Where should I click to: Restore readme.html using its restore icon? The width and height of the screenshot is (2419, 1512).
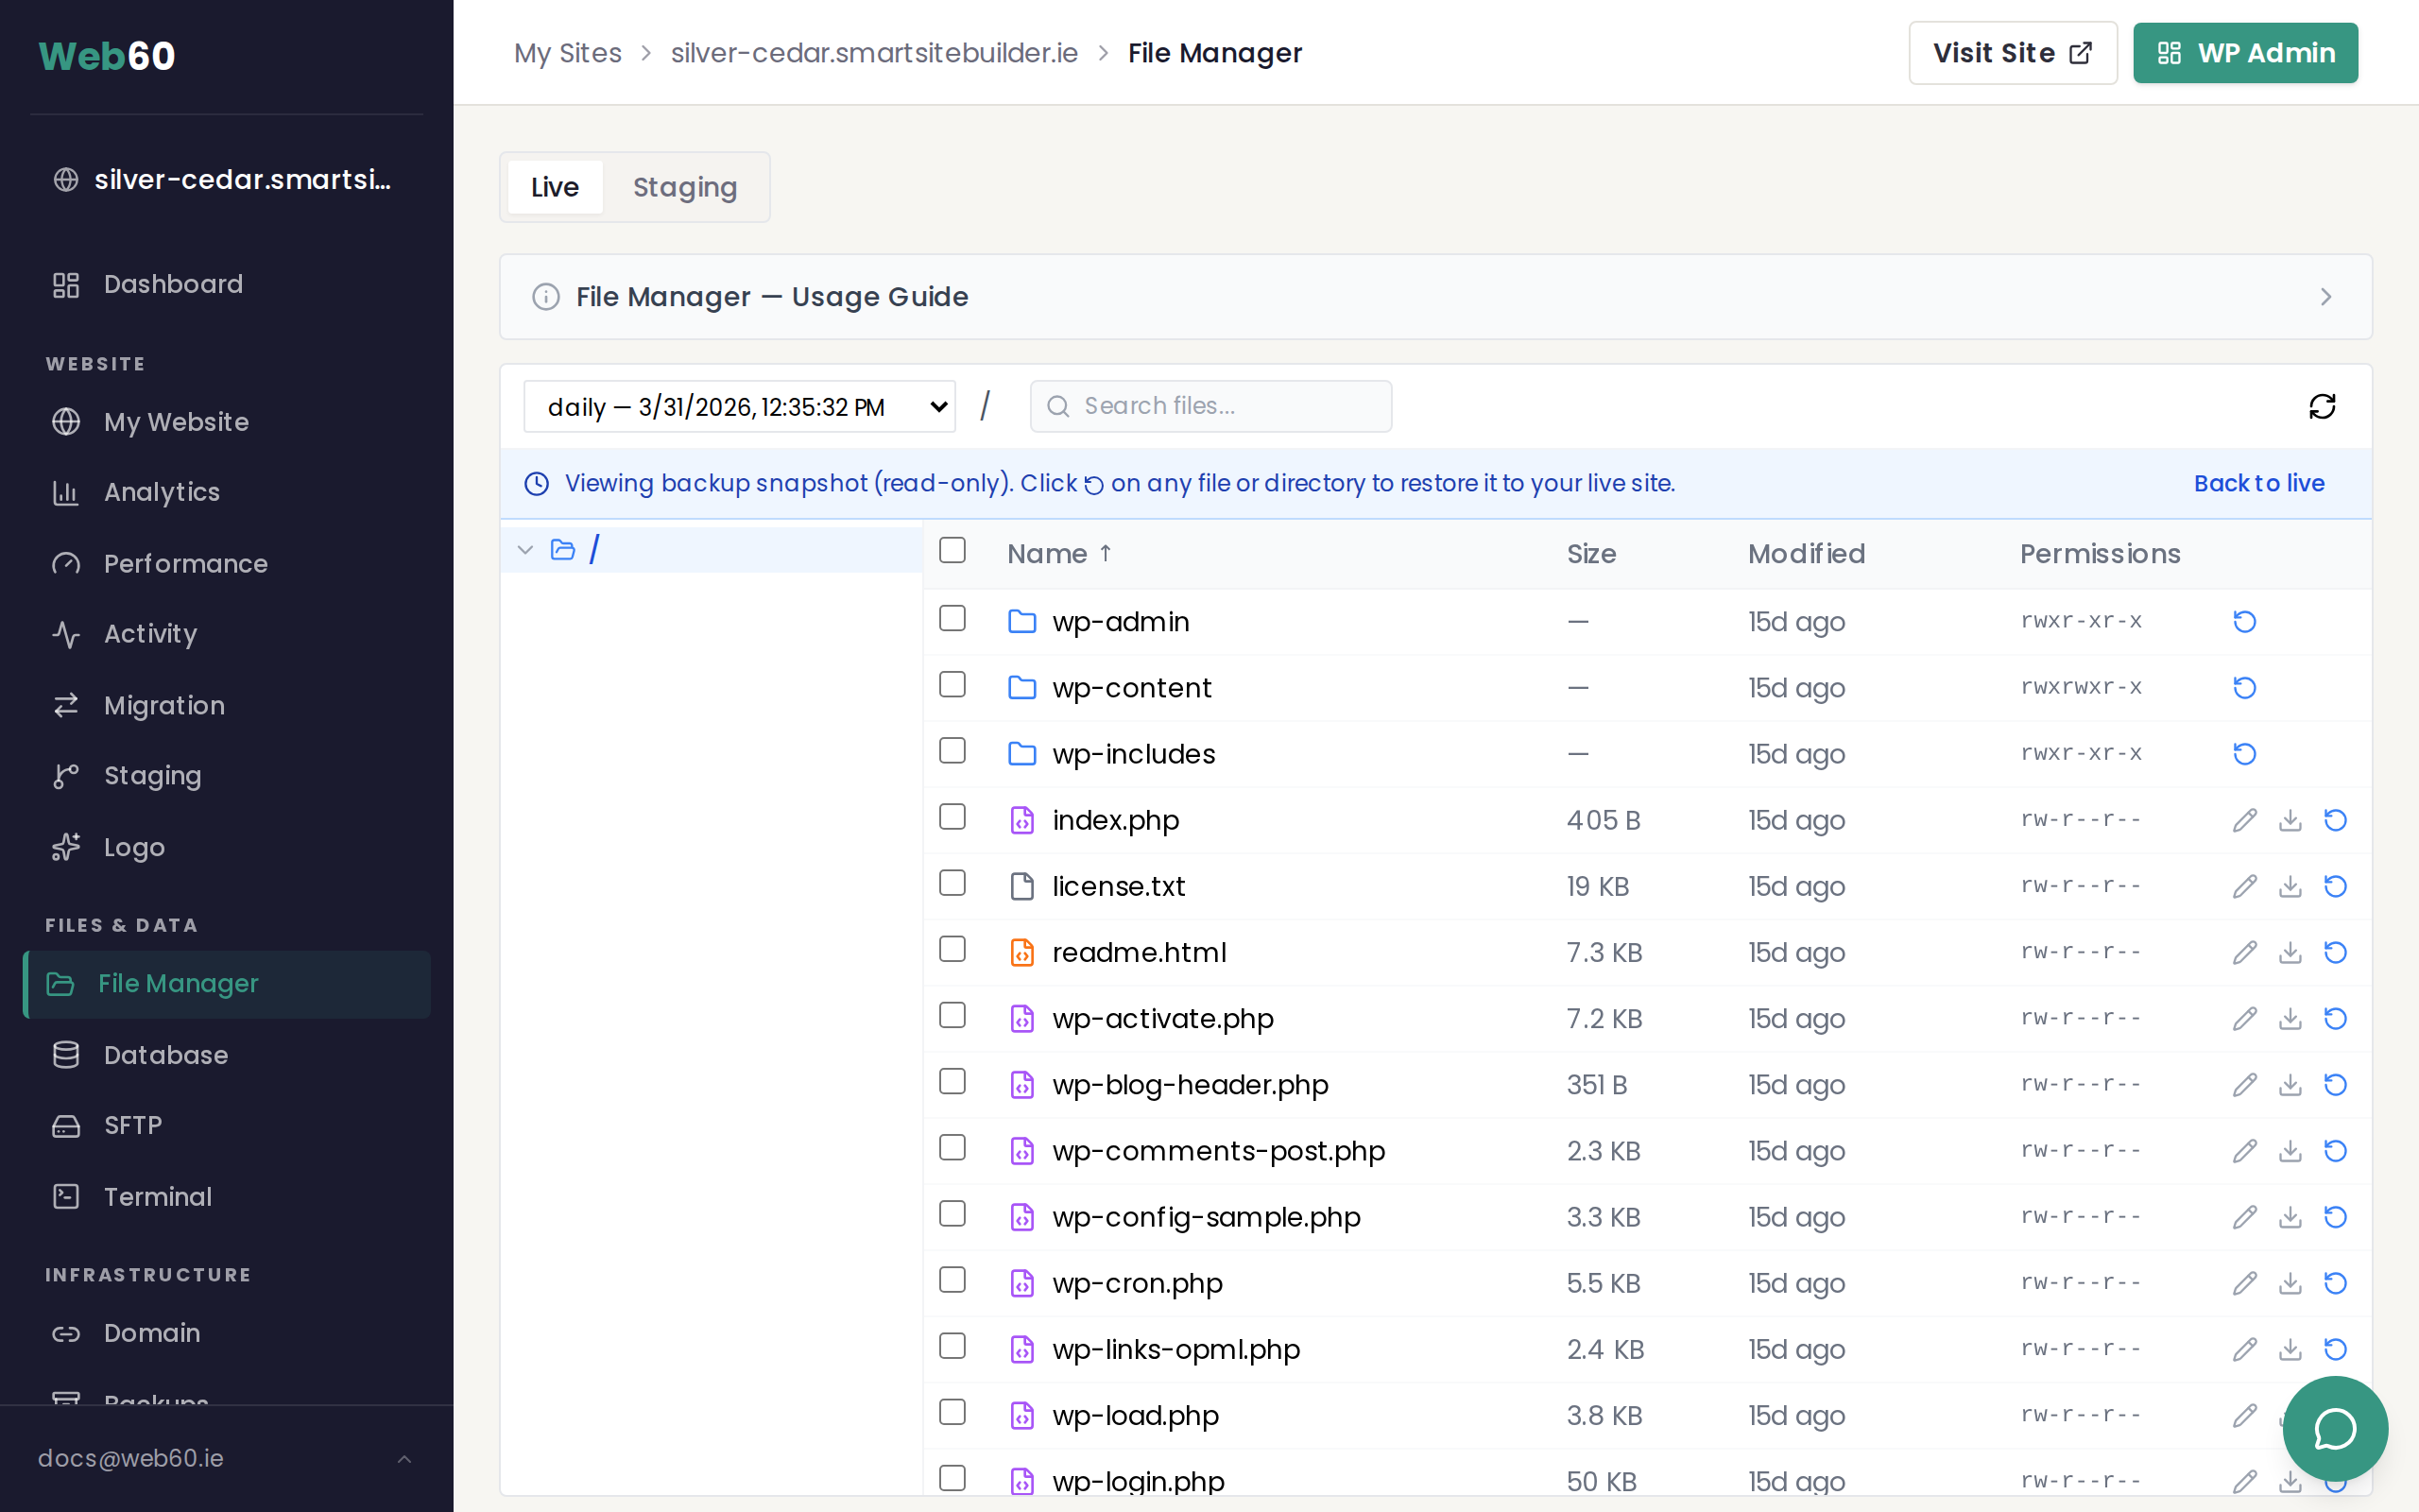click(2336, 952)
